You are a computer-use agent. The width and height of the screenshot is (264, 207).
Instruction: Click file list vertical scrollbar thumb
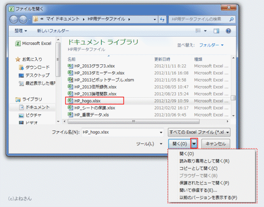[233, 98]
